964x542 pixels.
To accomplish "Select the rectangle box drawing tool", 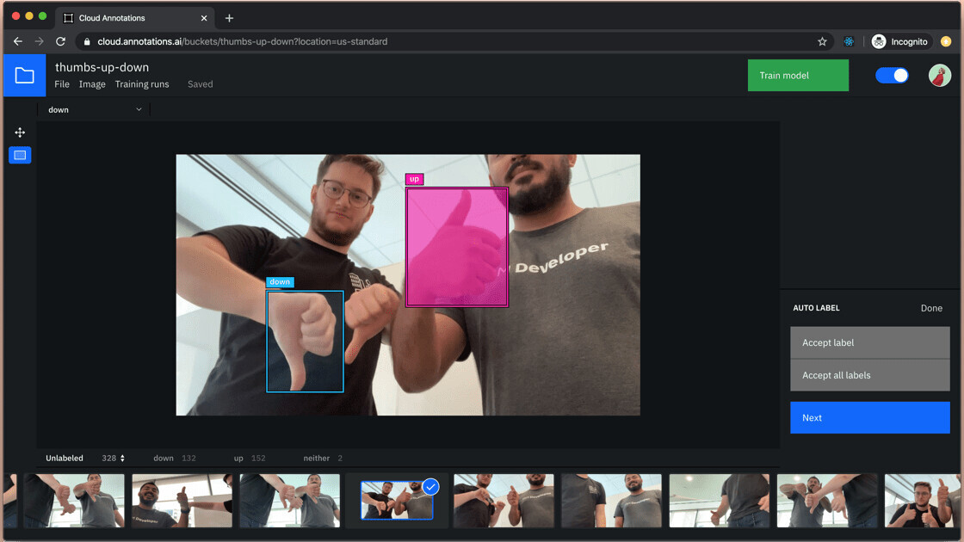I will click(x=20, y=155).
